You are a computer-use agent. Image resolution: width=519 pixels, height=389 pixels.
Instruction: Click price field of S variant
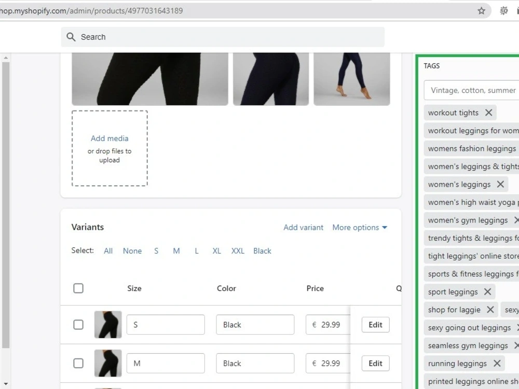click(x=328, y=325)
